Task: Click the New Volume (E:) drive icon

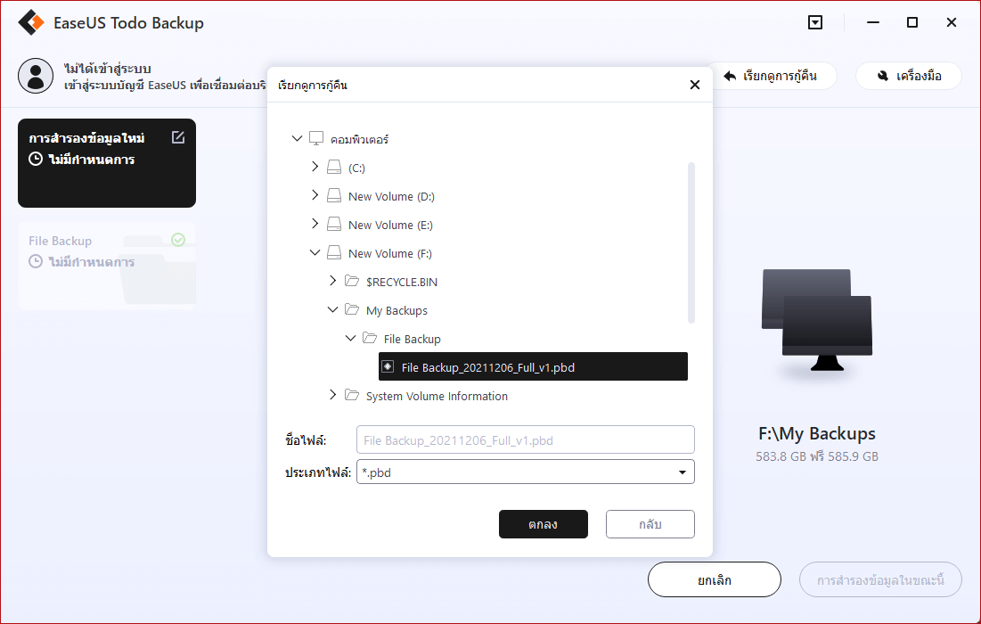Action: (334, 224)
